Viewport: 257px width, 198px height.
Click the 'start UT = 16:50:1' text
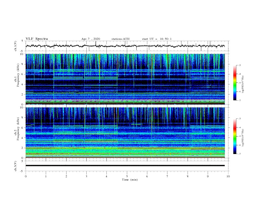(x=157, y=39)
